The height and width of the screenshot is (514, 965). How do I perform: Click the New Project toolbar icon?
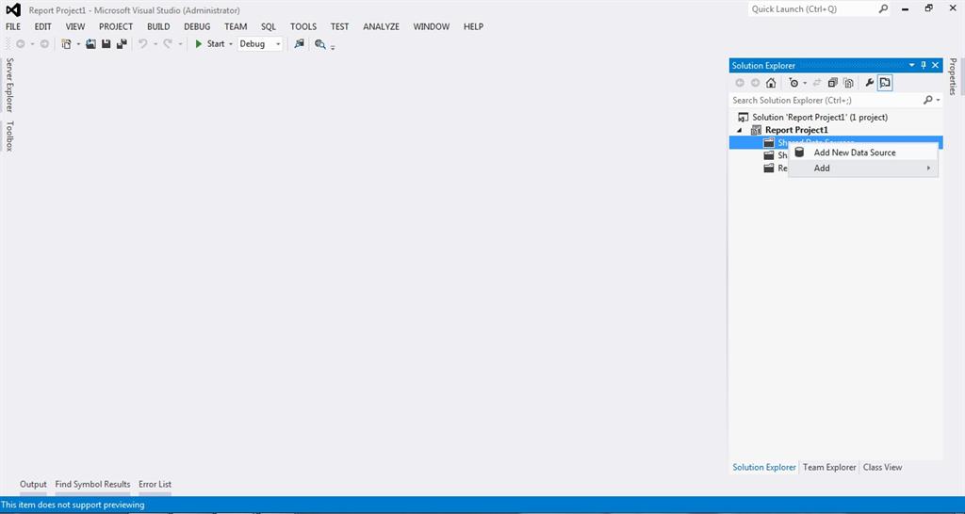coord(66,44)
